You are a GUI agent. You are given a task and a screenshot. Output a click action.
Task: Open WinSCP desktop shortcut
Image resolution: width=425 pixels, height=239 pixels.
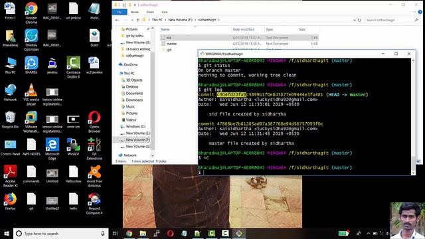click(x=73, y=147)
